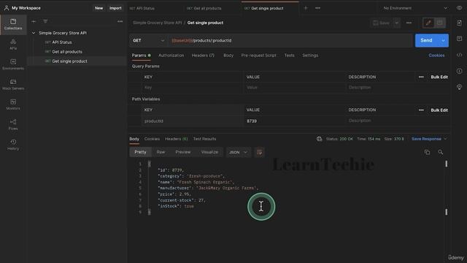Open the tab bar more options menu
Screen dimensions: 467x263
pyautogui.click(x=318, y=8)
